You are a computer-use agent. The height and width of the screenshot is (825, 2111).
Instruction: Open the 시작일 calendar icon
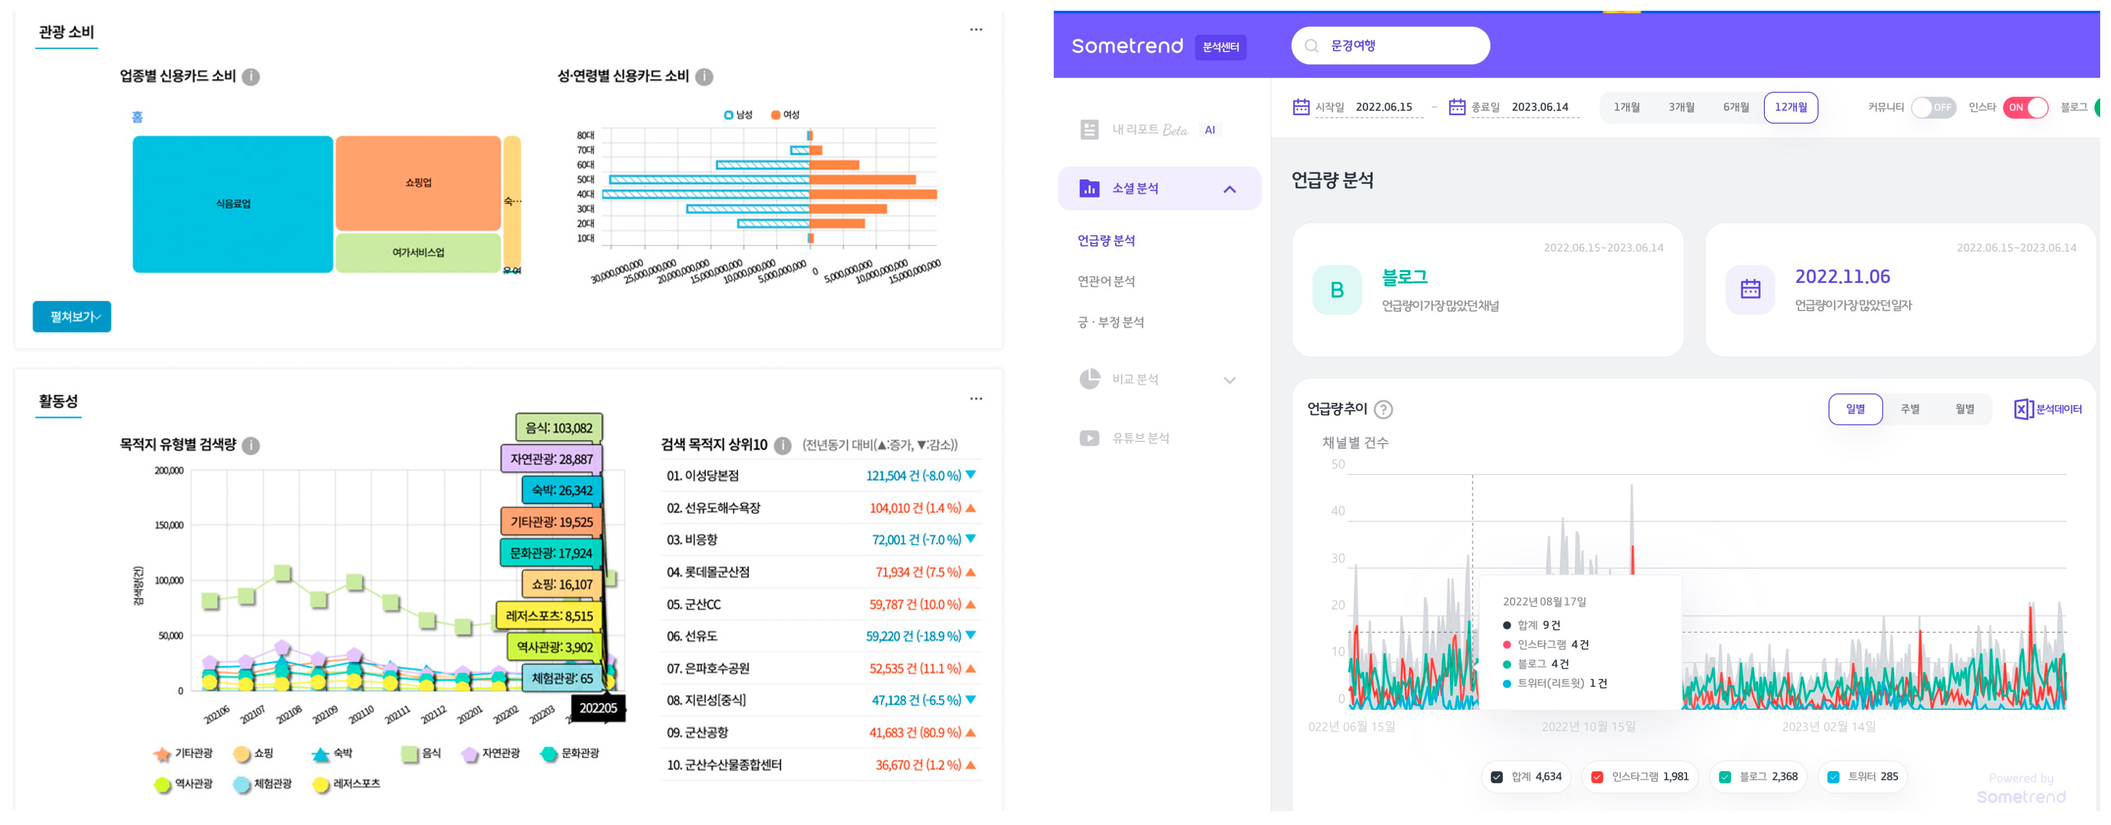pos(1300,107)
